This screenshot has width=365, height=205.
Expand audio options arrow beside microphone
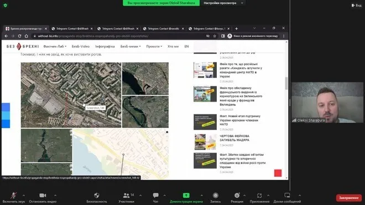pos(24,196)
